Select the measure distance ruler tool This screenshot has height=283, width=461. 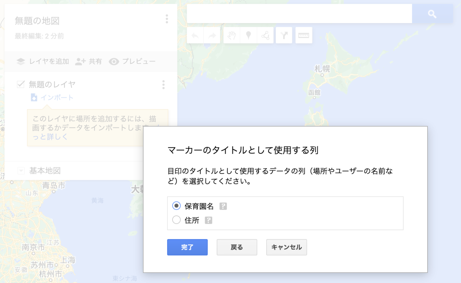(304, 35)
